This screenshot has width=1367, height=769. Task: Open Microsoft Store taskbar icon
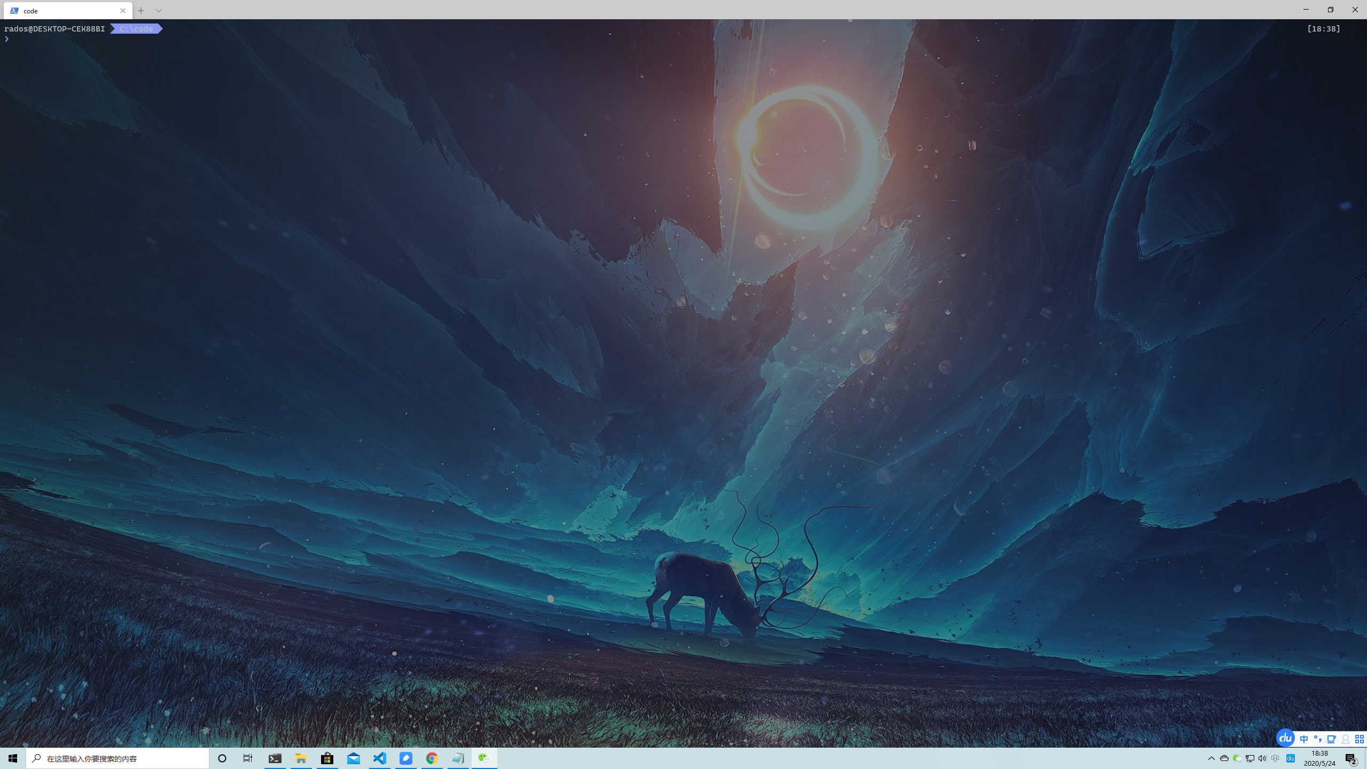tap(327, 758)
